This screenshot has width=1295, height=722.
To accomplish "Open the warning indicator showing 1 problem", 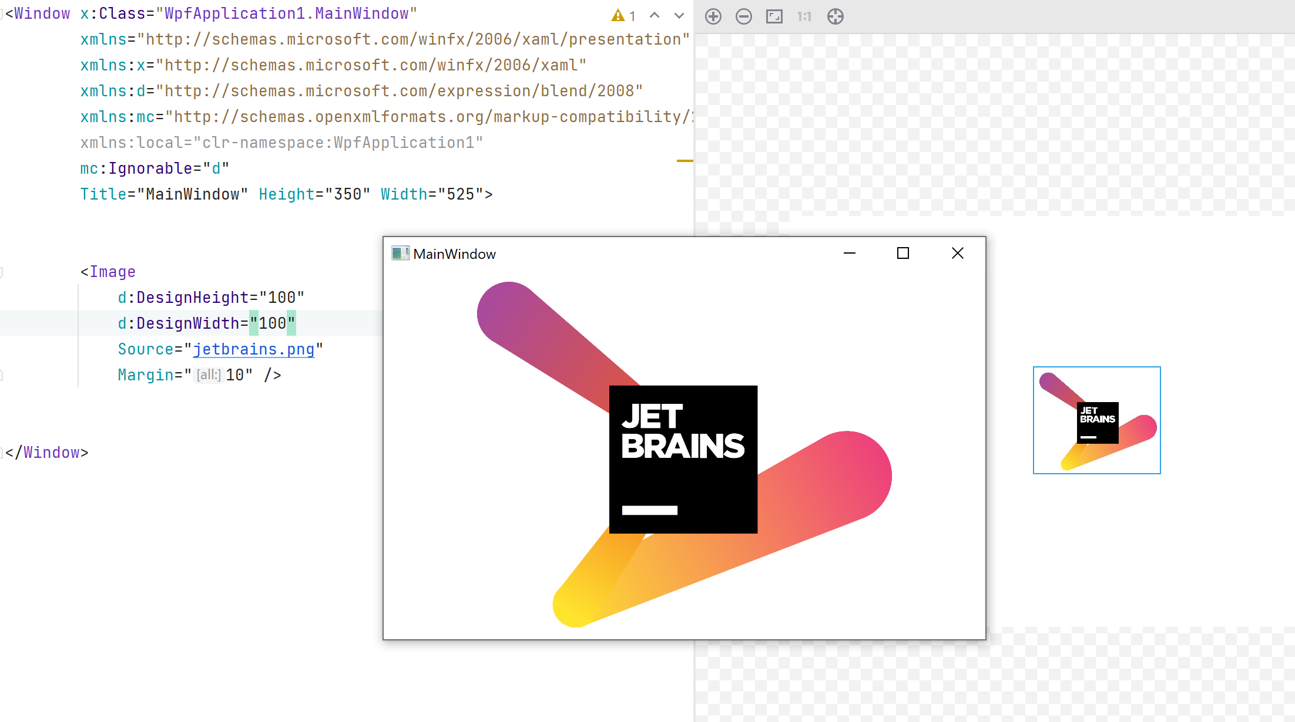I will click(623, 16).
